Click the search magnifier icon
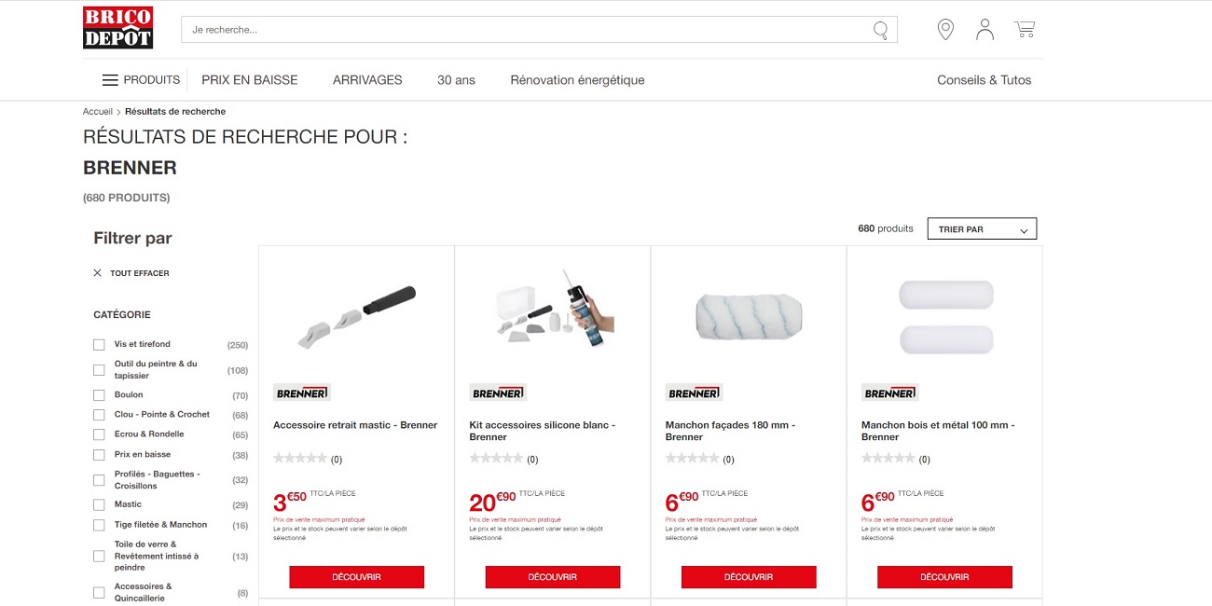The height and width of the screenshot is (606, 1212). tap(880, 31)
